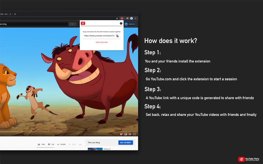263x164 pixels.
Task: Open the Chrome profile avatar
Action: tap(131, 18)
